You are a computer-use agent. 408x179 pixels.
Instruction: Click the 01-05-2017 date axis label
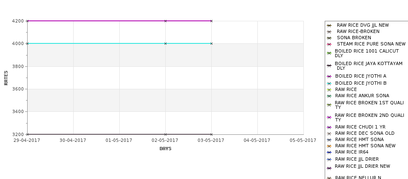coord(119,140)
